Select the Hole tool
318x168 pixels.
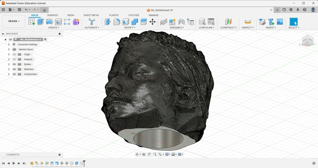[x=58, y=22]
